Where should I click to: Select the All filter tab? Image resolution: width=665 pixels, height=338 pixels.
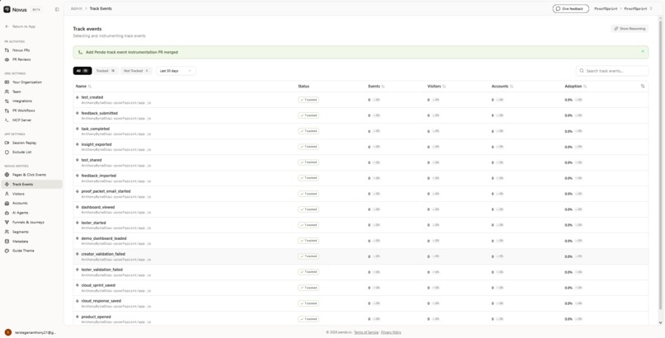(x=83, y=71)
